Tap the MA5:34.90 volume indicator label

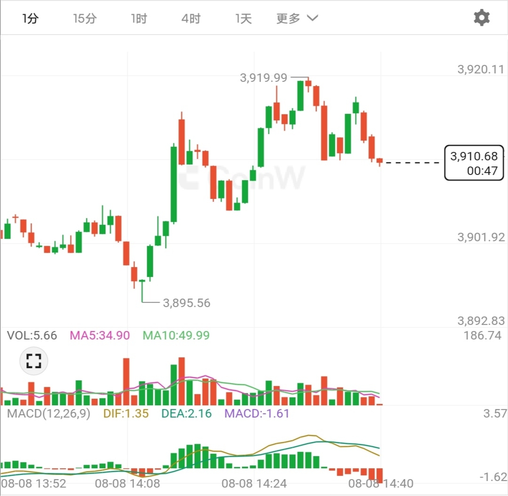[x=100, y=335]
